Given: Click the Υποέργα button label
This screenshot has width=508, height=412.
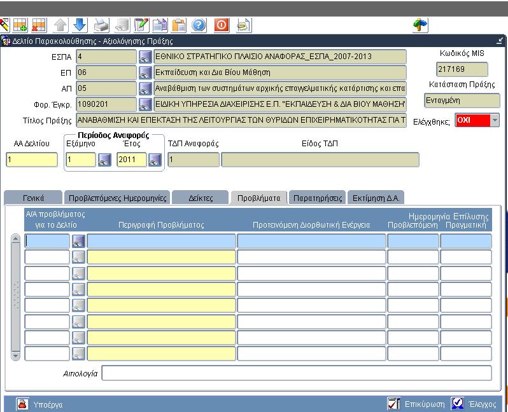Looking at the screenshot, I should click(48, 404).
